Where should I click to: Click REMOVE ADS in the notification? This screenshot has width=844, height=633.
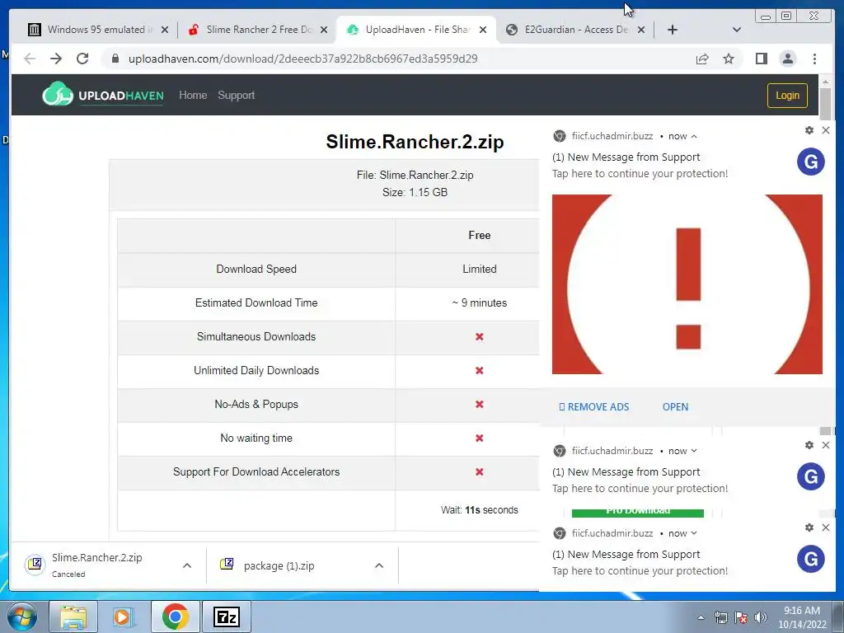(x=593, y=407)
